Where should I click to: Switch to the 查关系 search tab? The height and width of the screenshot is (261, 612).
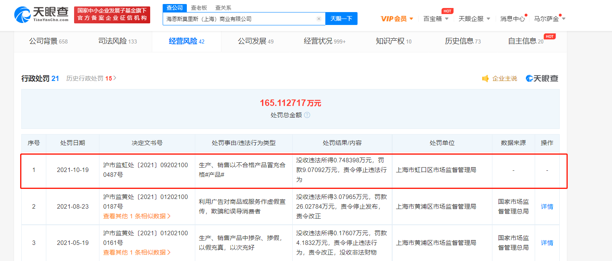tap(223, 8)
